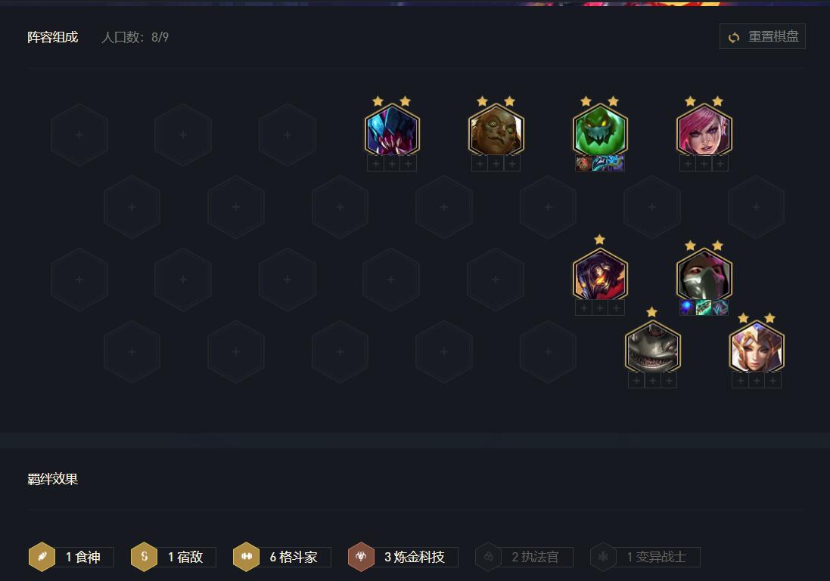Screen dimensions: 830x581
Task: Click the Tahm Kench champion hexagon
Action: 652,348
